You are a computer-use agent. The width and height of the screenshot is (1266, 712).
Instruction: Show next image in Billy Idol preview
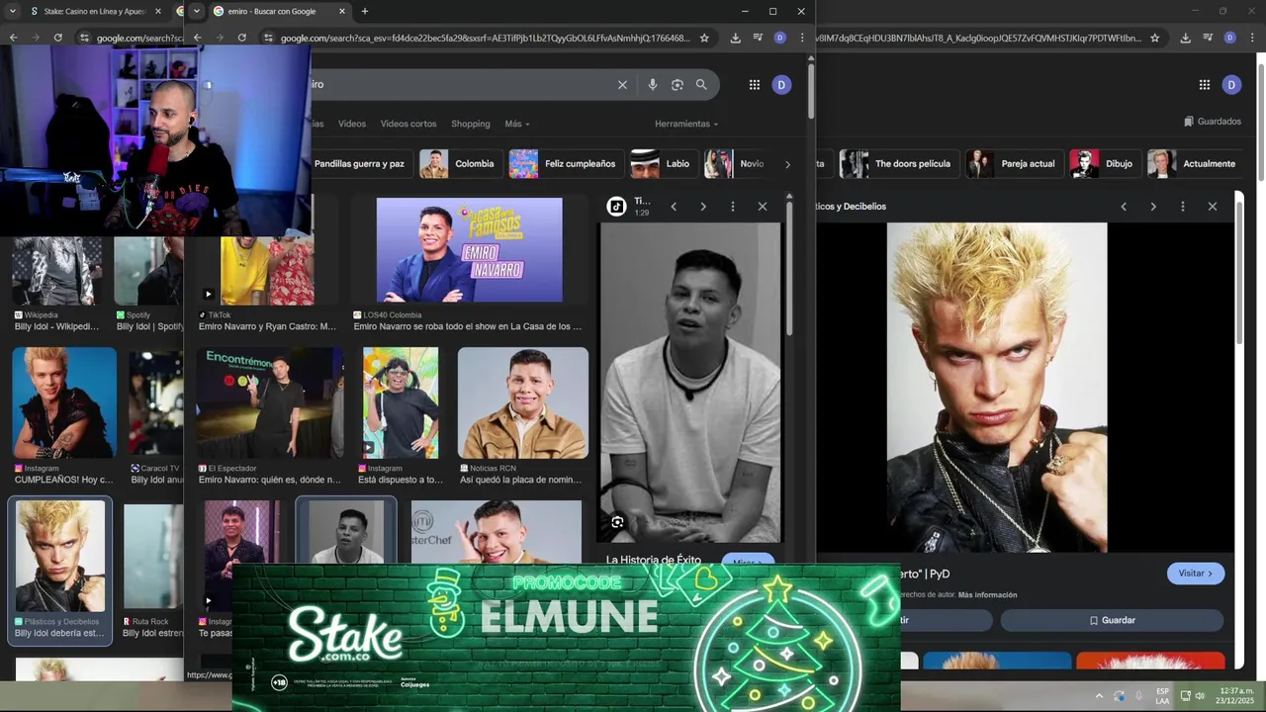[1153, 207]
